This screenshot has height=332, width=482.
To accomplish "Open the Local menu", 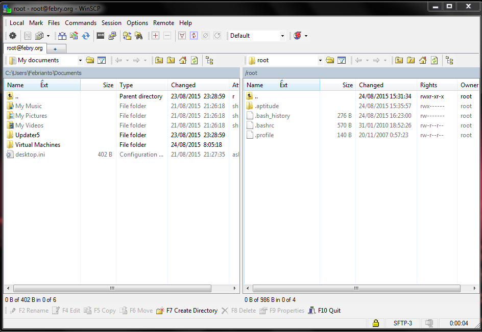I will [17, 23].
